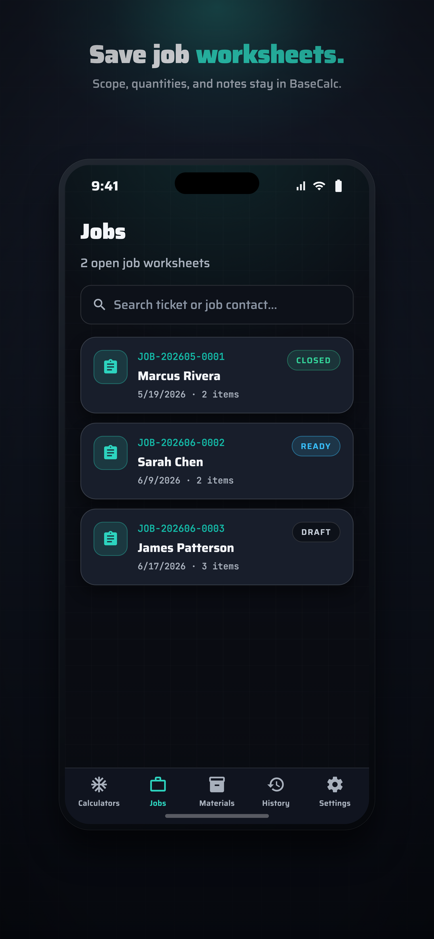
Task: Tap the search magnifier icon
Action: 99,304
